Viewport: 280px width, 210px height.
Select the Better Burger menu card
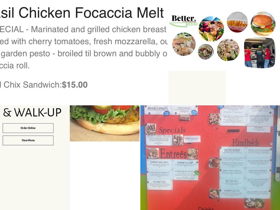(x=232, y=152)
